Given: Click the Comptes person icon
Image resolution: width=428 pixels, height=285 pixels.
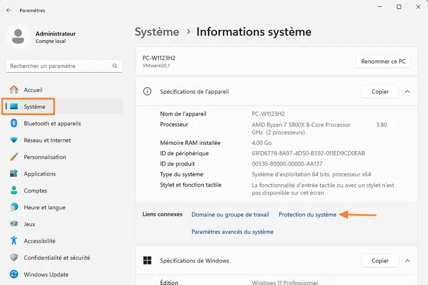Looking at the screenshot, I should click(14, 191).
